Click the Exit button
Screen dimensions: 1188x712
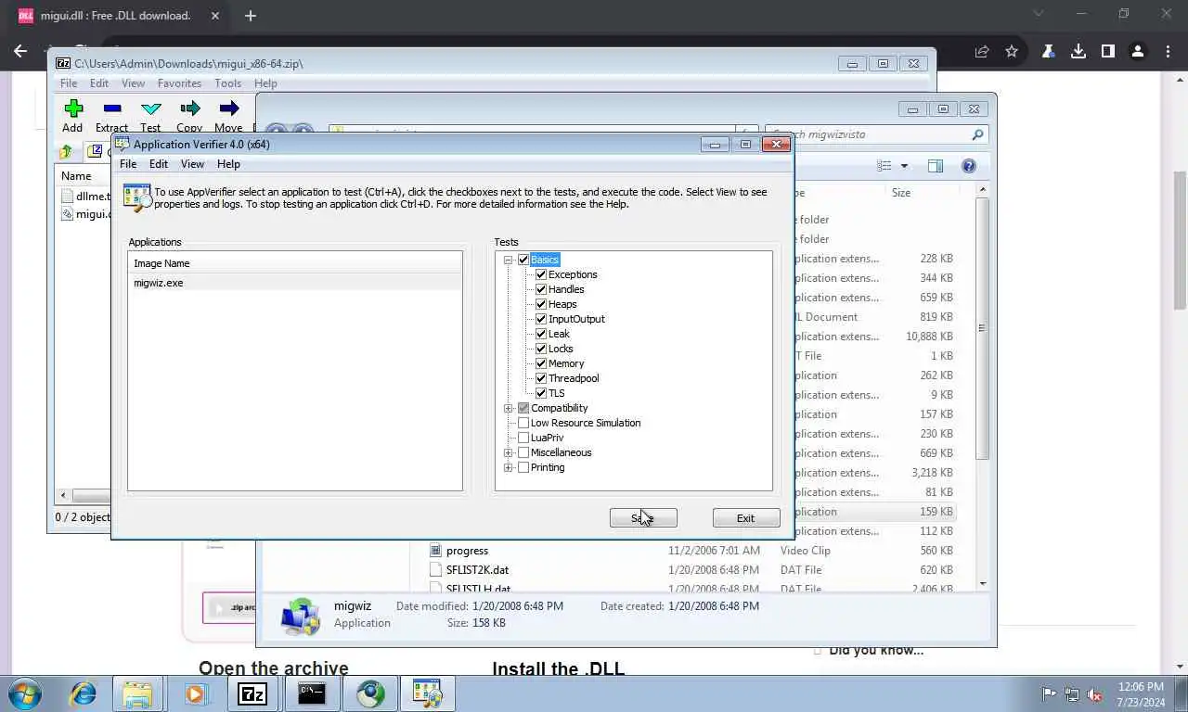pyautogui.click(x=745, y=518)
